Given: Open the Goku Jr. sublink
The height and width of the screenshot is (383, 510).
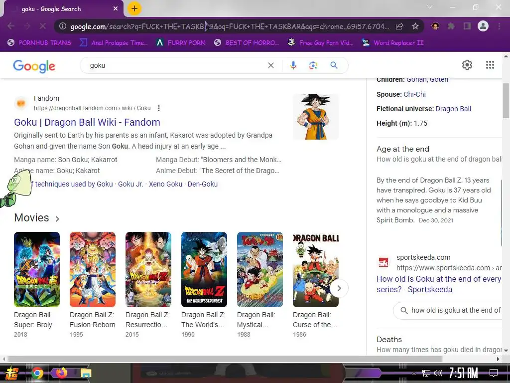Looking at the screenshot, I should 130,184.
